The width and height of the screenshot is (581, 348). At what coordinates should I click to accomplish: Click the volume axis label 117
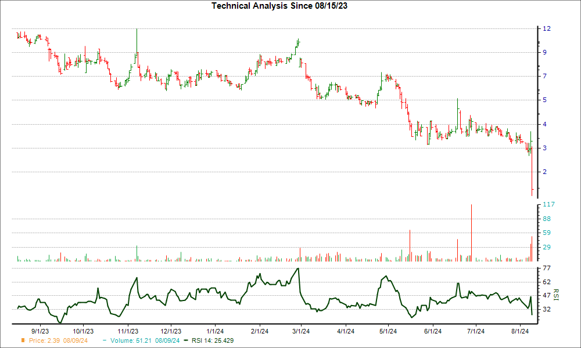click(548, 205)
